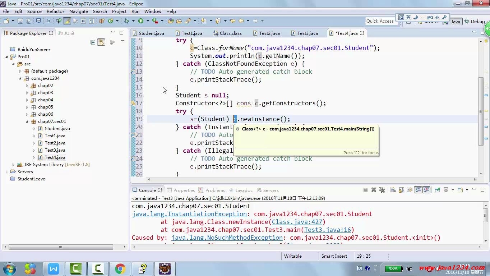The width and height of the screenshot is (490, 276).
Task: Expand the Servers project node
Action: pyautogui.click(x=6, y=172)
